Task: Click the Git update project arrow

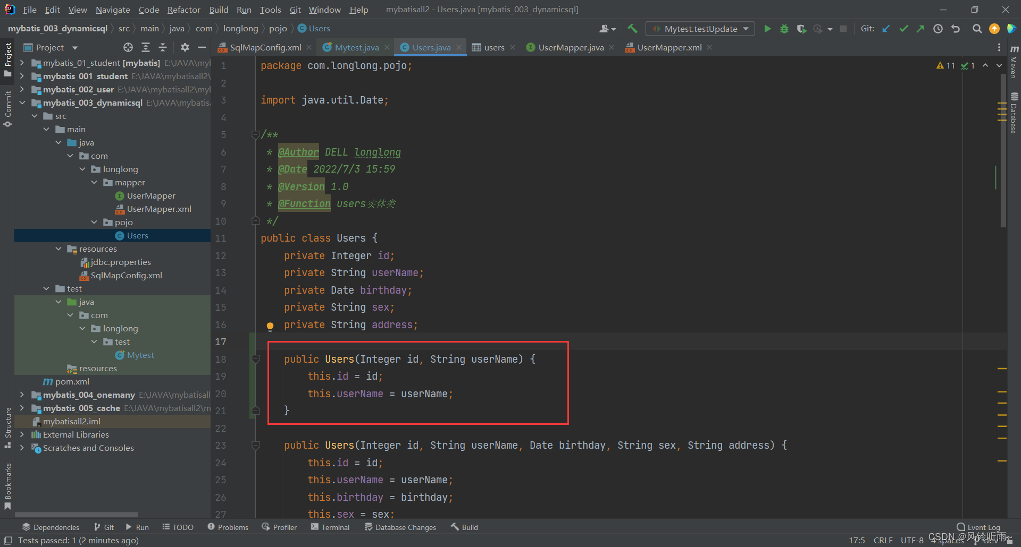Action: point(886,29)
